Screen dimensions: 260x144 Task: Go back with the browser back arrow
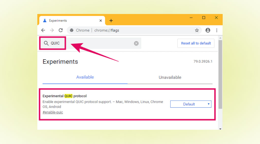[43, 30]
